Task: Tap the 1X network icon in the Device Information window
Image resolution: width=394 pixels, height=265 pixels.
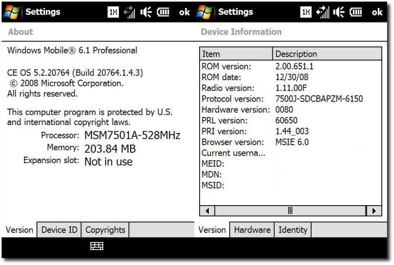Action: pyautogui.click(x=306, y=12)
